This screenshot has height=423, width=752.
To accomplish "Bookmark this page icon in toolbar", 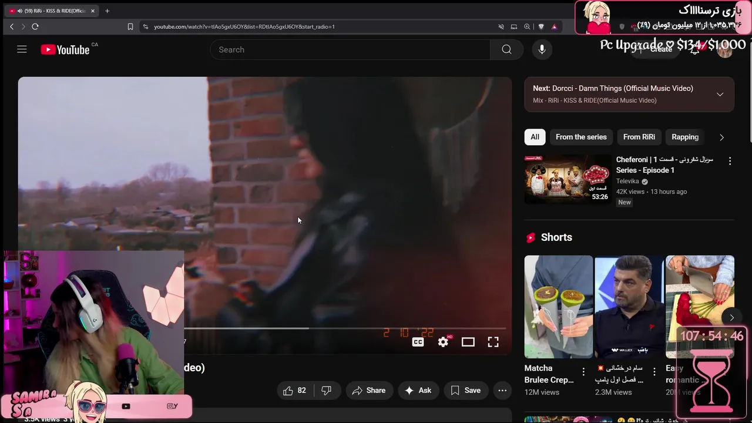I will 130,26.
